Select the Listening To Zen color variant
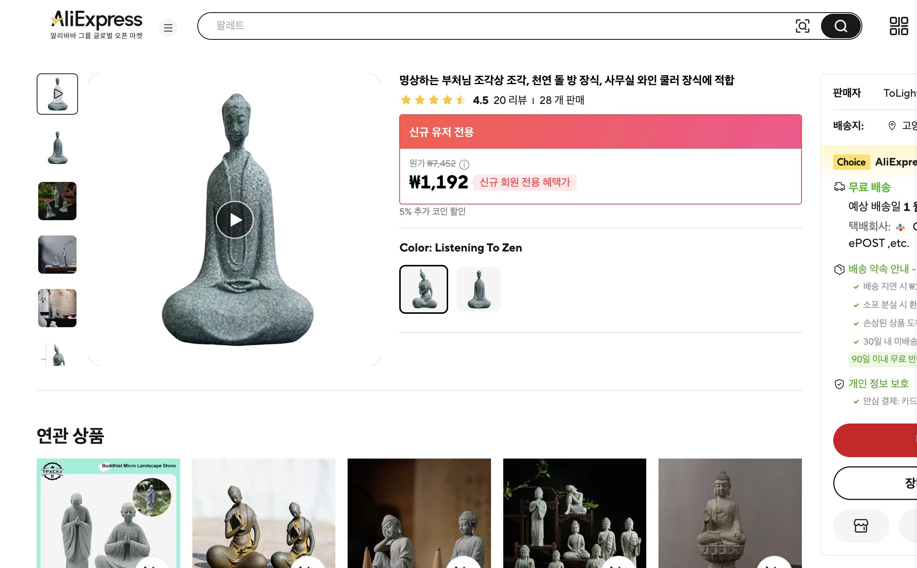Image resolution: width=917 pixels, height=568 pixels. tap(424, 289)
